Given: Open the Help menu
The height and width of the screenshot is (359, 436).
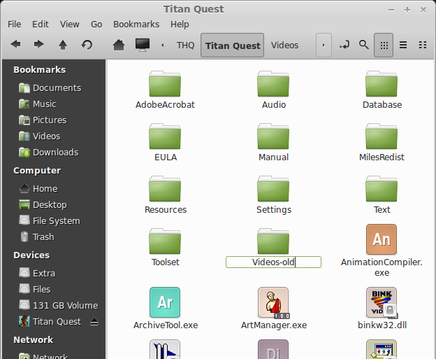Looking at the screenshot, I should coord(180,24).
